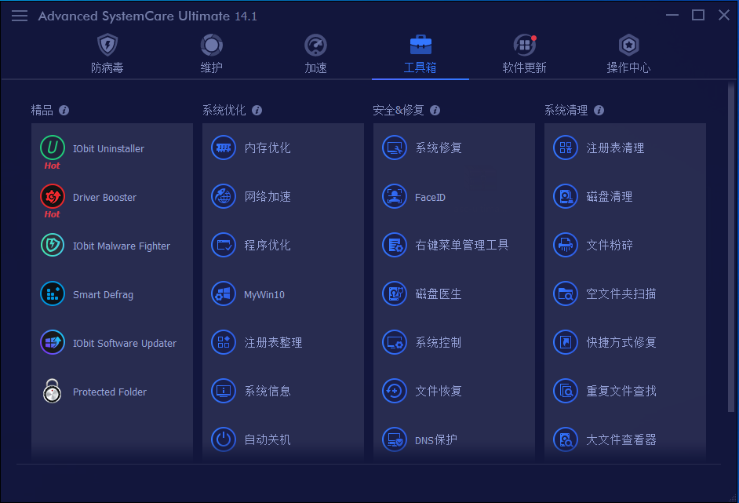Open the MyWin10 label
This screenshot has height=503, width=739.
(x=264, y=294)
